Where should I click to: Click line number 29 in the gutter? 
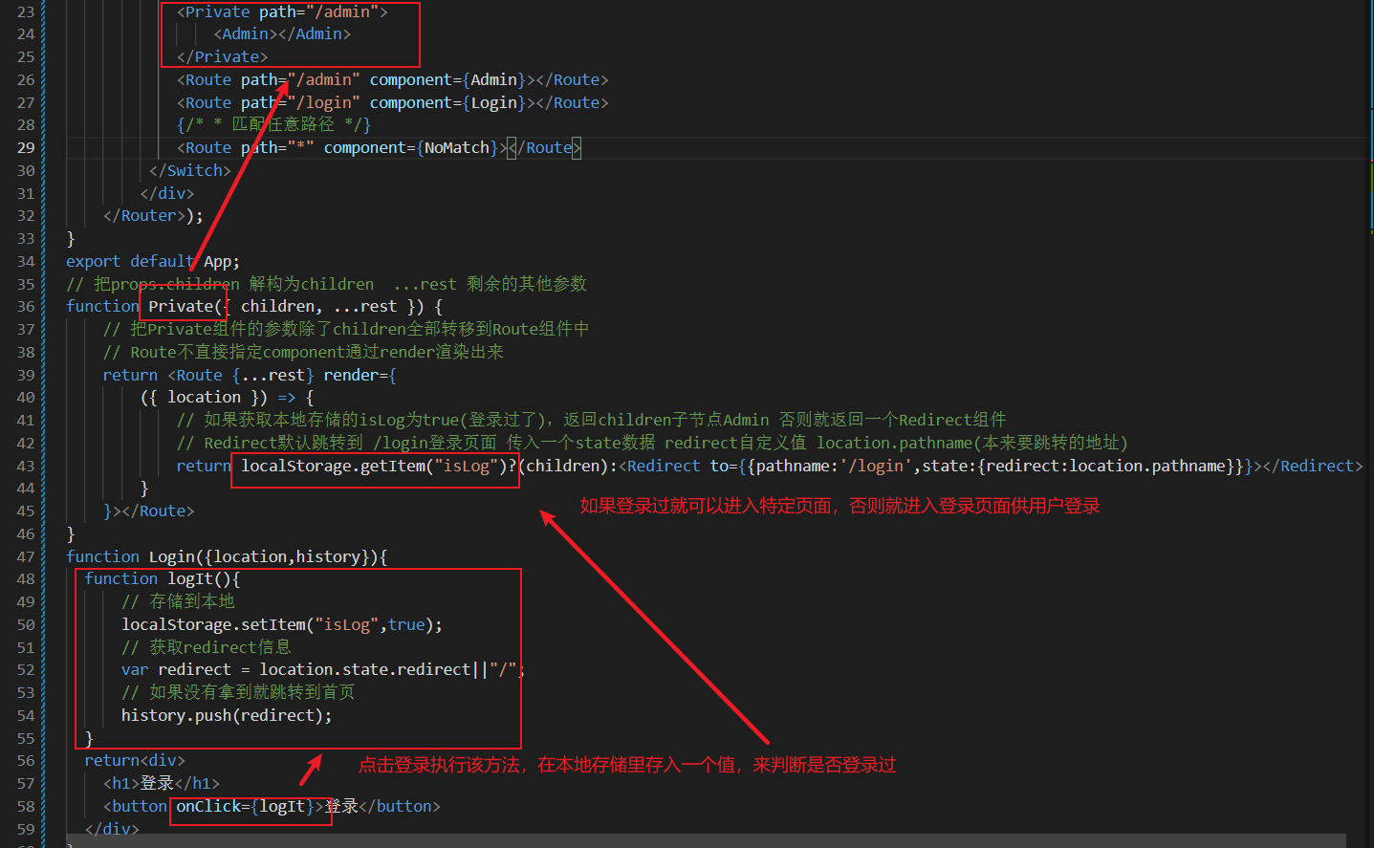[x=26, y=147]
